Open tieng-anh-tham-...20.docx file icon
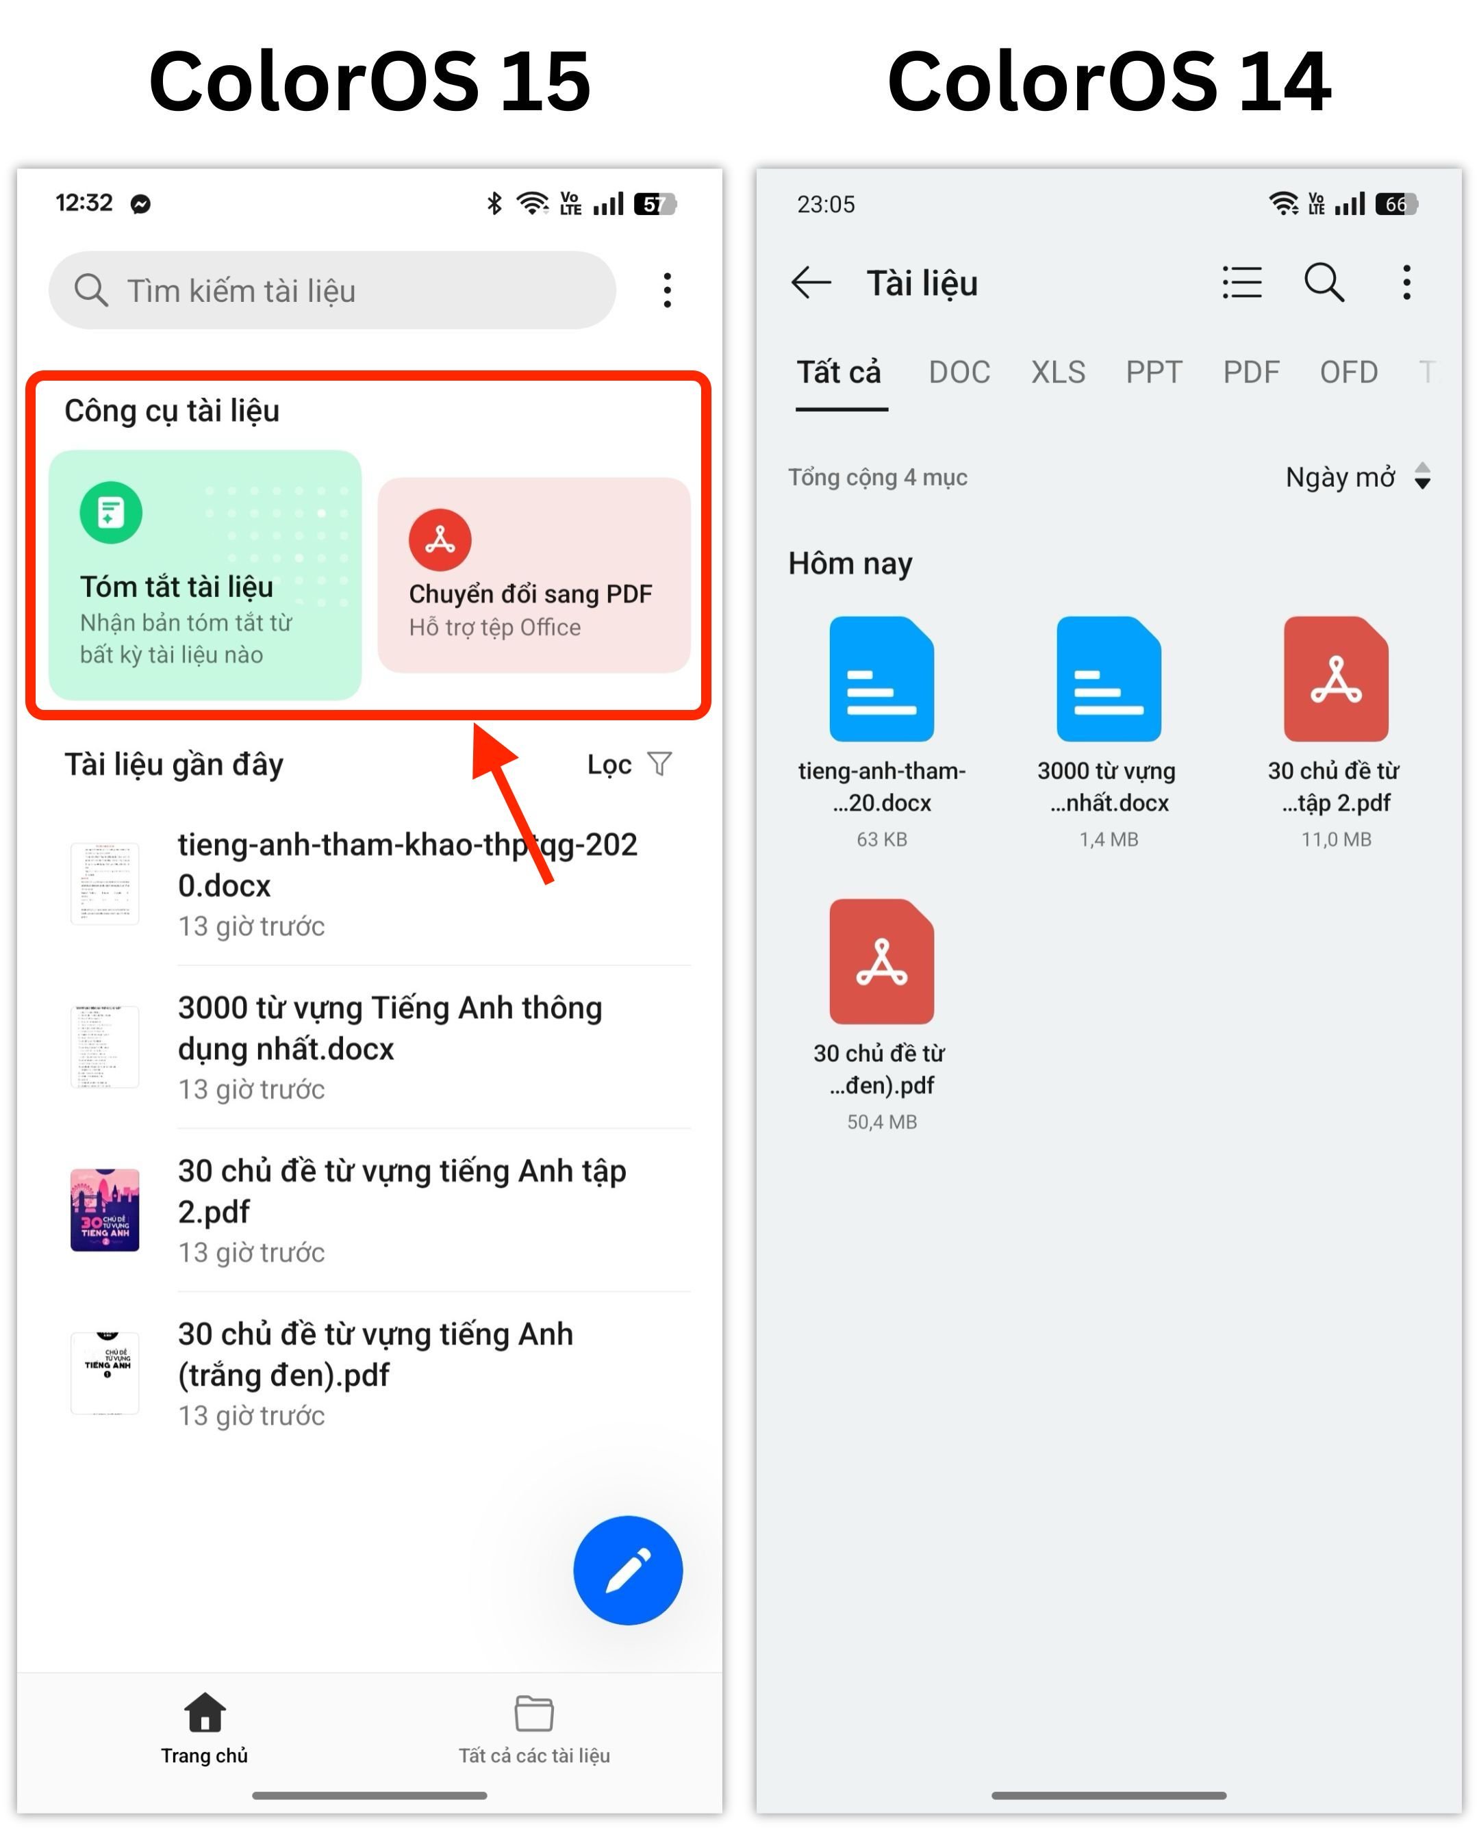This screenshot has width=1479, height=1828. [882, 679]
